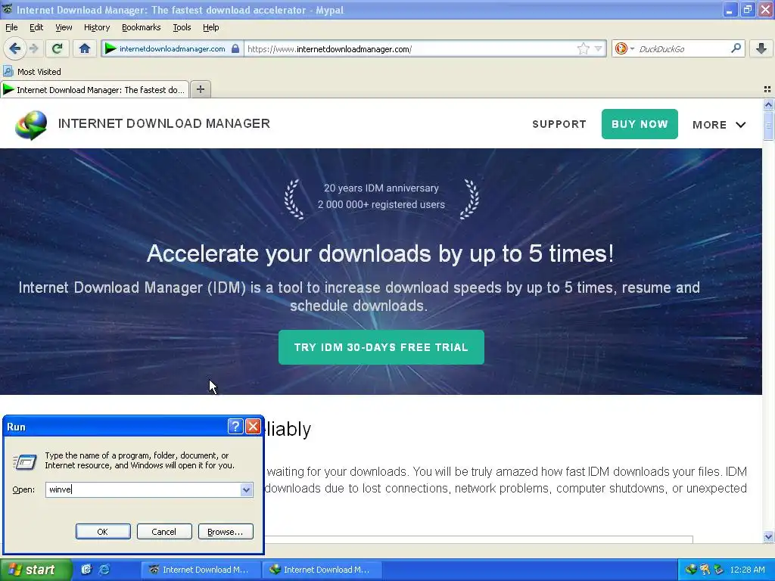Open the View menu
775x581 pixels.
click(64, 27)
